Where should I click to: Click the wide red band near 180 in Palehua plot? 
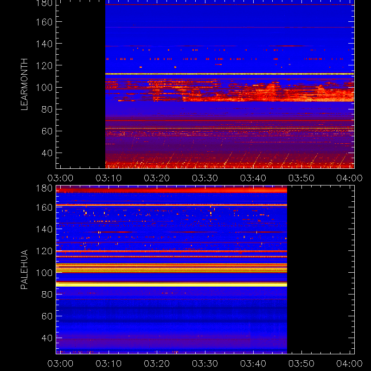(172, 190)
